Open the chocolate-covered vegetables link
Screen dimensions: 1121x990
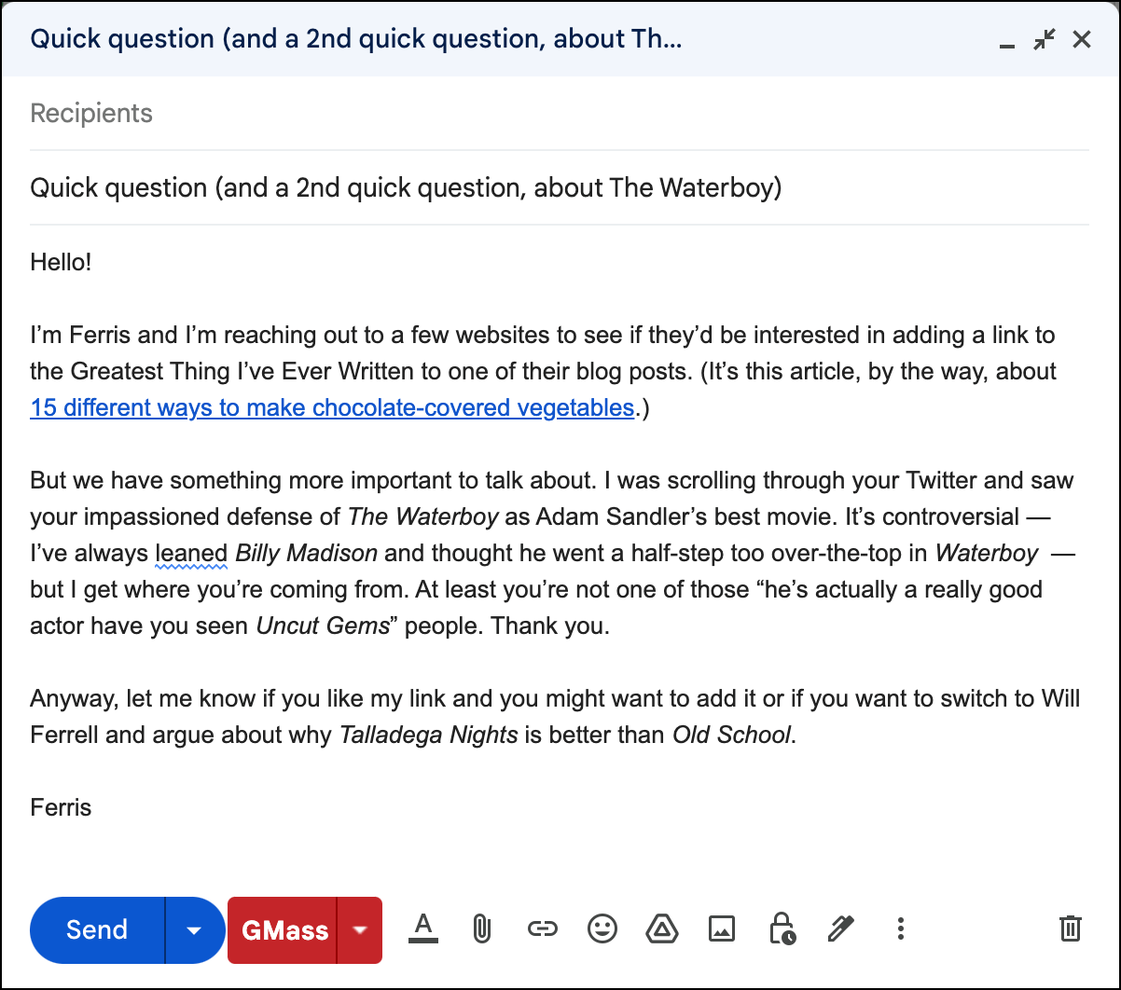[332, 407]
